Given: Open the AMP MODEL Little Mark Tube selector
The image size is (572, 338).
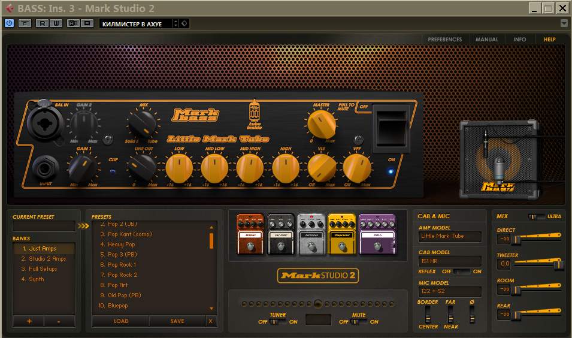Looking at the screenshot, I should click(x=450, y=237).
